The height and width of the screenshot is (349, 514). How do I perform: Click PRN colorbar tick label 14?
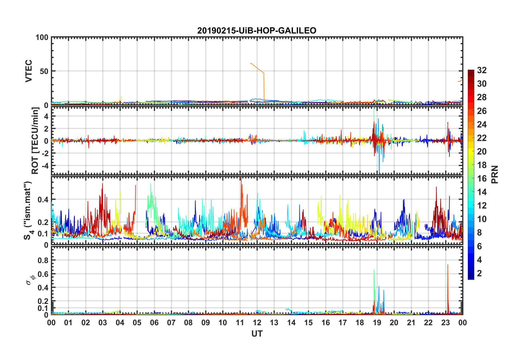482,192
